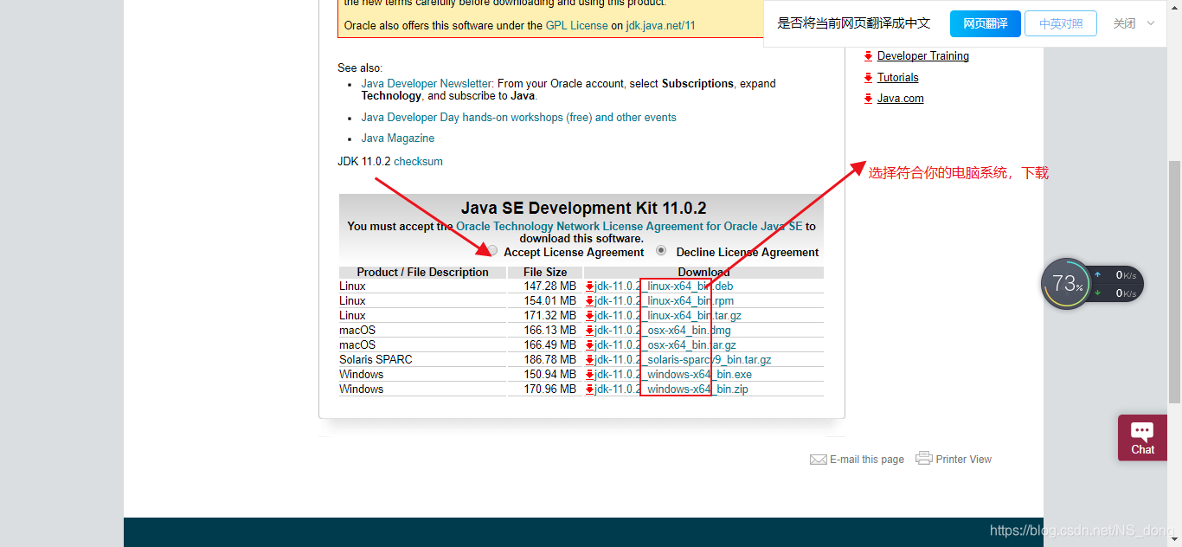Open Printer View link
1182x547 pixels.
coord(963,460)
